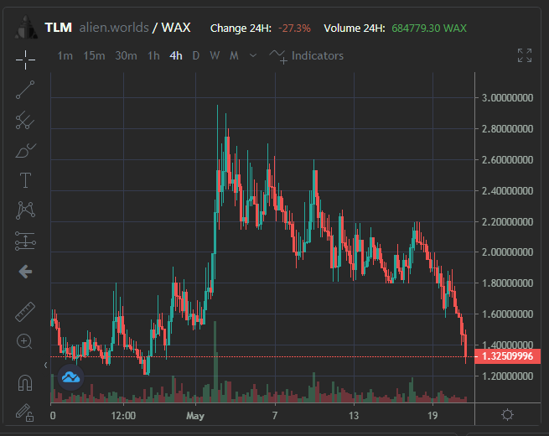This screenshot has width=549, height=436.
Task: Switch chart to 1h interval
Action: click(153, 55)
